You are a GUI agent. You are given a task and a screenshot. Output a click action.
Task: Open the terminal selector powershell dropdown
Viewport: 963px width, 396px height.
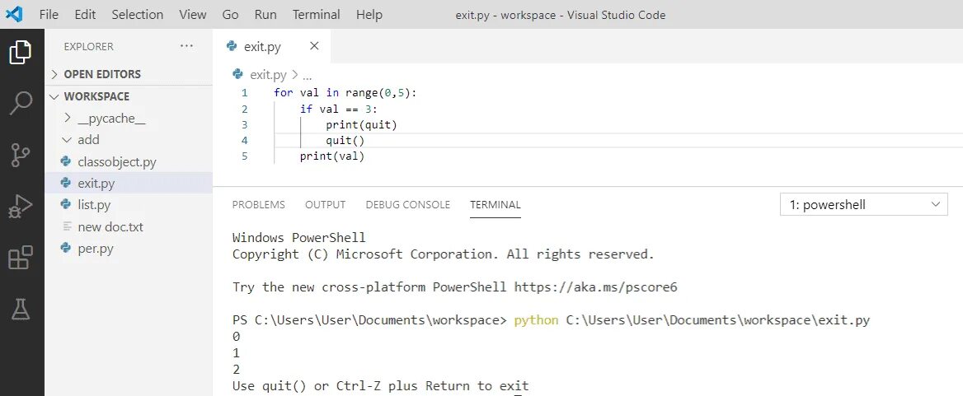click(863, 204)
